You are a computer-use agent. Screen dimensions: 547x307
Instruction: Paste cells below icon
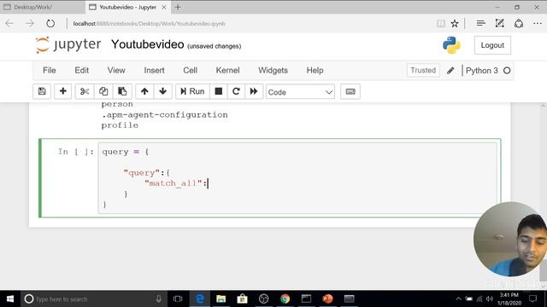[x=122, y=91]
